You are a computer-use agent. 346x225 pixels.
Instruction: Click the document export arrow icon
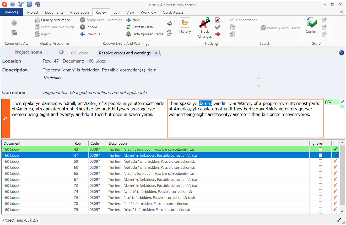[169, 33]
